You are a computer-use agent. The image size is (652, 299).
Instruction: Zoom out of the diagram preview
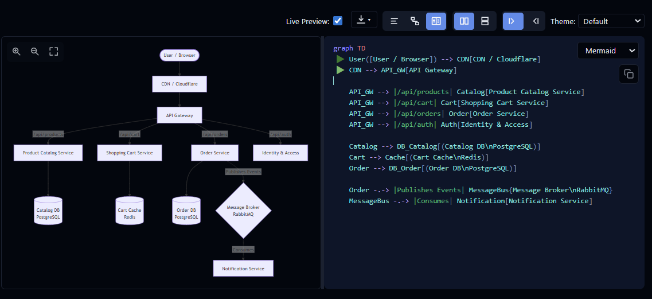[x=35, y=52]
